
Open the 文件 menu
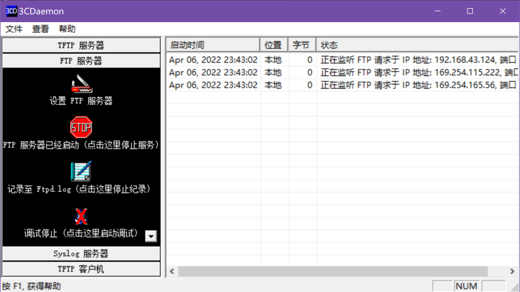point(14,29)
